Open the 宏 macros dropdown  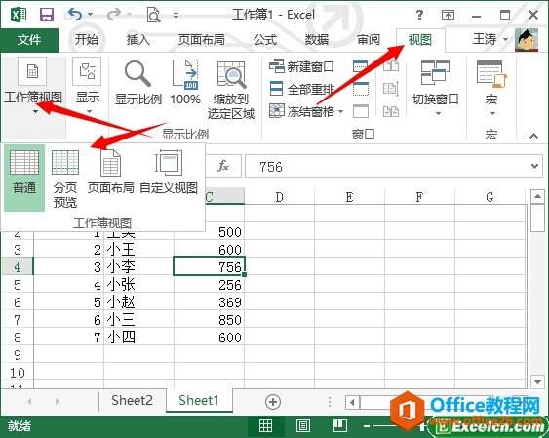tap(491, 88)
